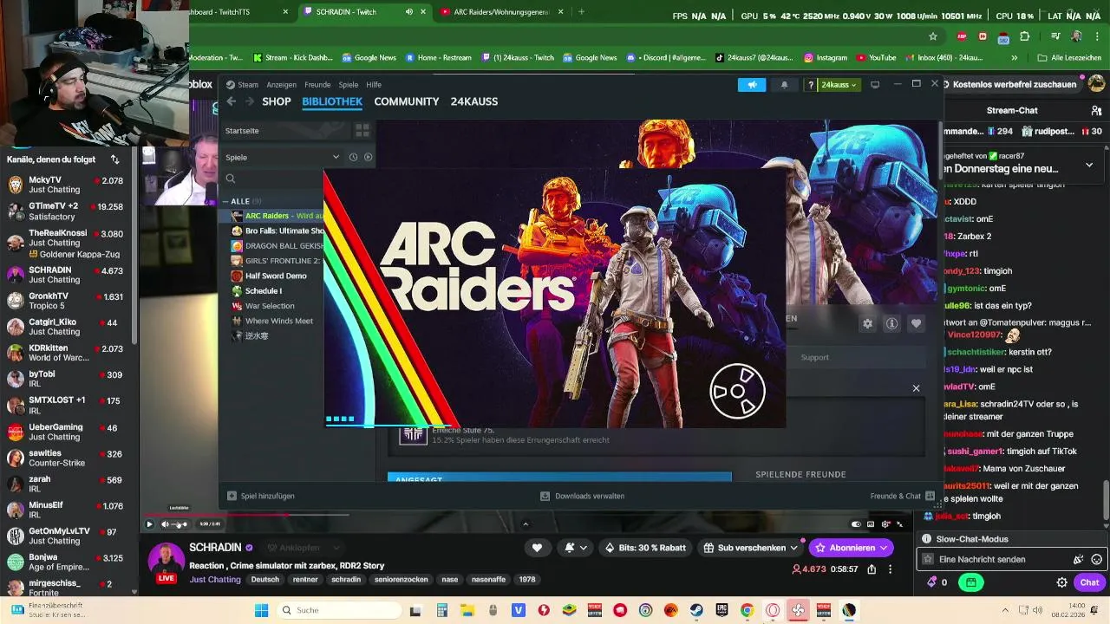Mute the Twitch player volume
This screenshot has height=624, width=1110.
[x=165, y=524]
